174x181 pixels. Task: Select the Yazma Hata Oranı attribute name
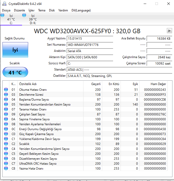(x=31, y=169)
